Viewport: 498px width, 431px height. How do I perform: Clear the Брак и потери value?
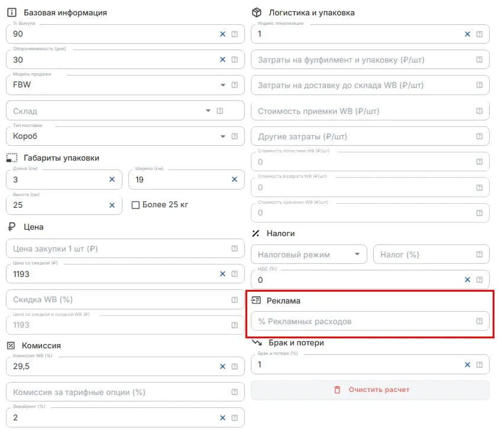click(467, 365)
